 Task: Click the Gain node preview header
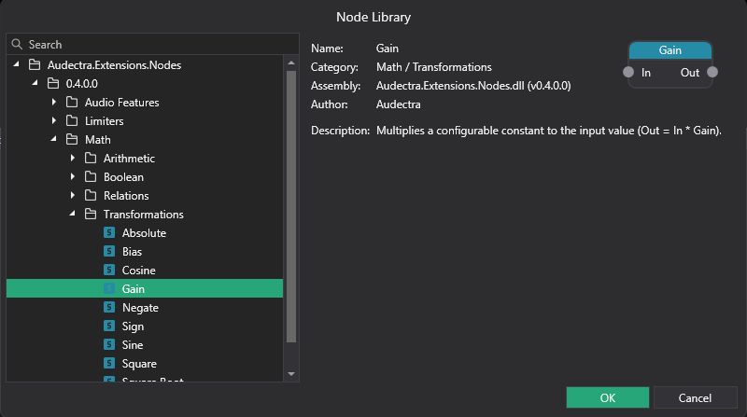coord(670,50)
